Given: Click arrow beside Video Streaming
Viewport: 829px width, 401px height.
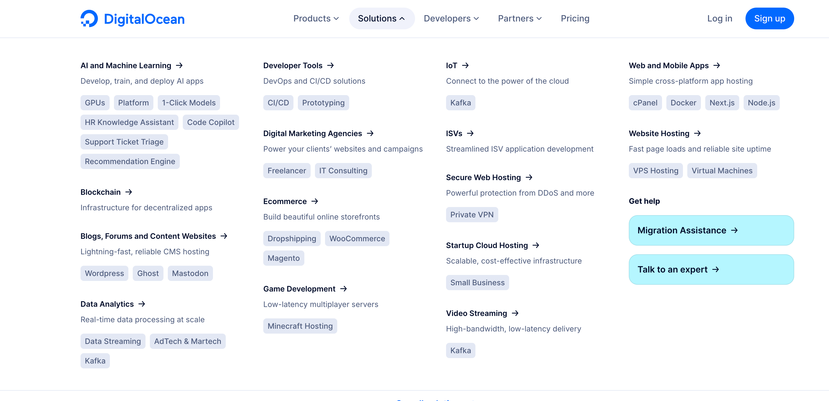Looking at the screenshot, I should (x=515, y=313).
